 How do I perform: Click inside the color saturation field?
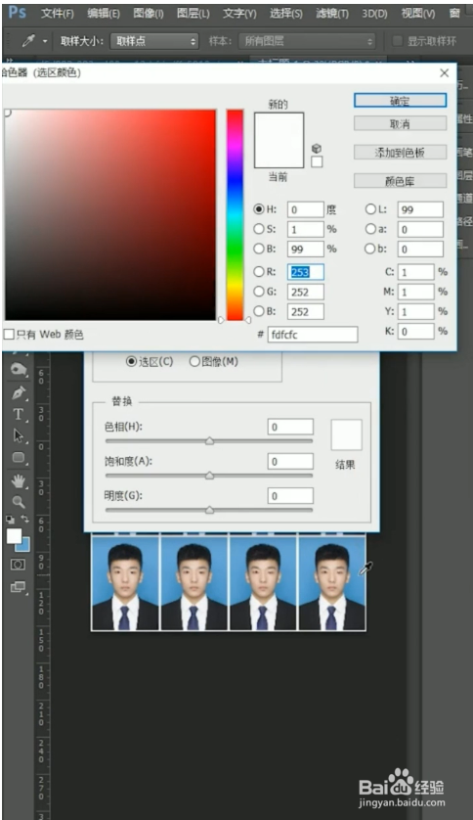pos(110,214)
